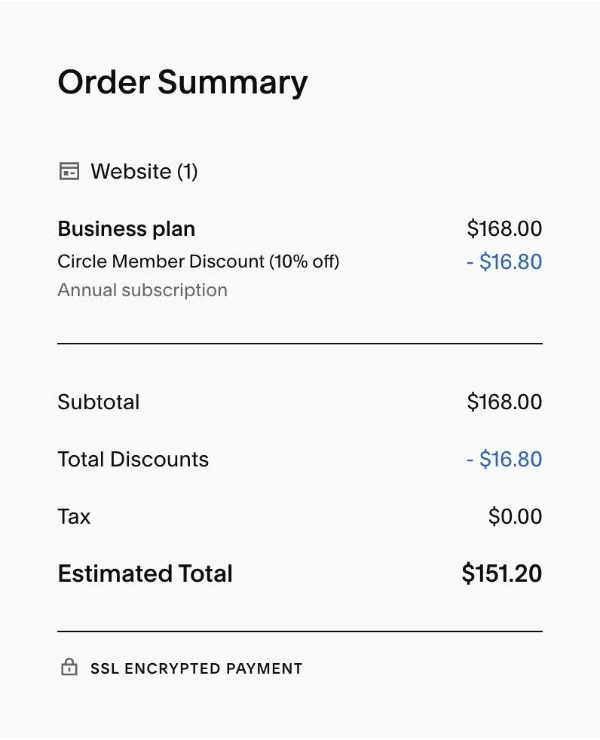Click the $151.20 estimated total
Image resolution: width=600 pixels, height=740 pixels.
(501, 573)
